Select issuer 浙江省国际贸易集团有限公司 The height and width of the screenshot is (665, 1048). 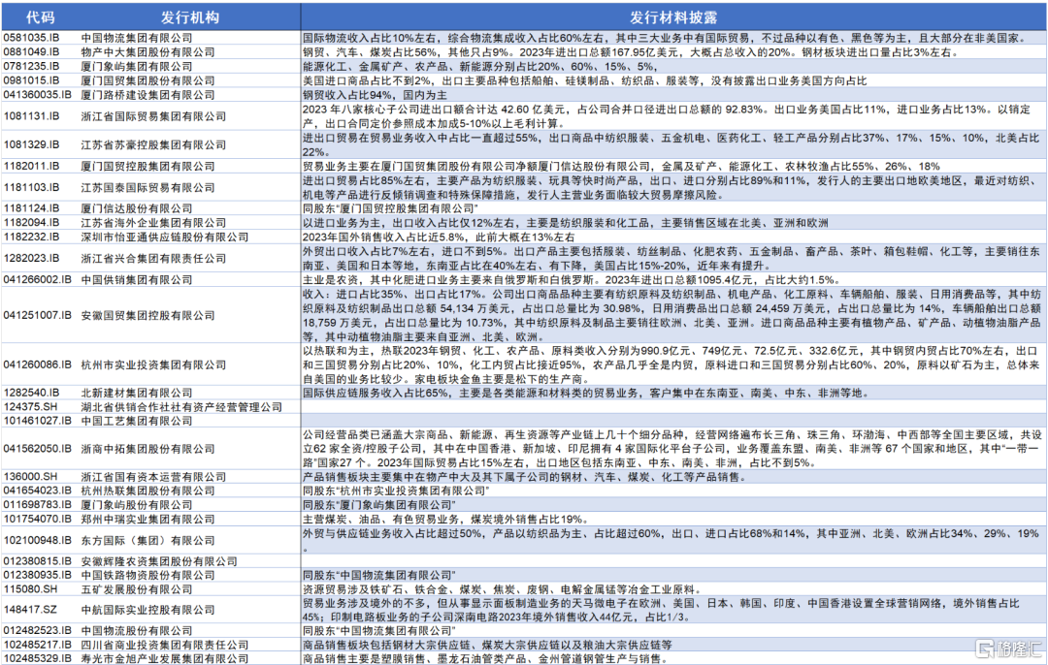tap(153, 115)
